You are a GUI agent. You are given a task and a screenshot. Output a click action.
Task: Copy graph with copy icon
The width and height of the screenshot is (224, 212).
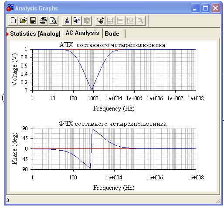point(77,20)
